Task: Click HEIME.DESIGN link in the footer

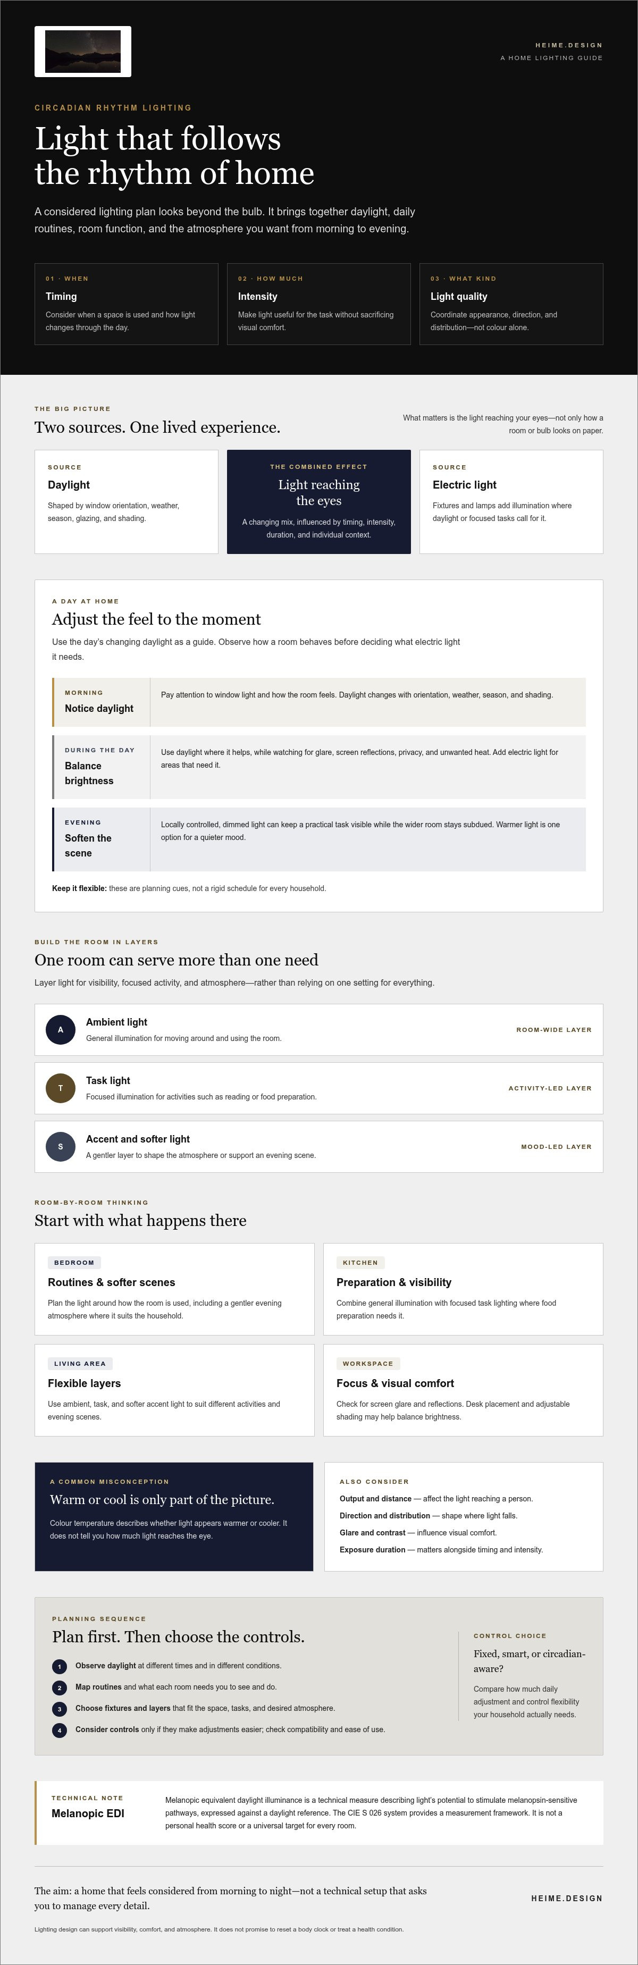Action: 566,1899
